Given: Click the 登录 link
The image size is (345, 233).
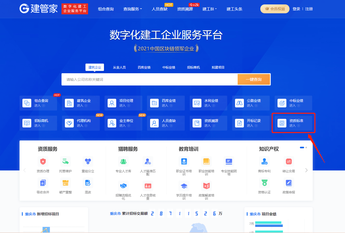Looking at the screenshot, I should tap(296, 9).
